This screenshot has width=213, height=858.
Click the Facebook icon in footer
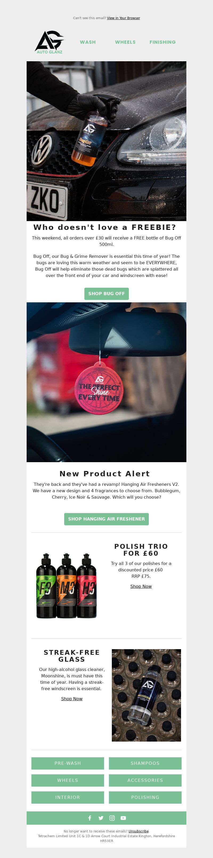(89, 818)
